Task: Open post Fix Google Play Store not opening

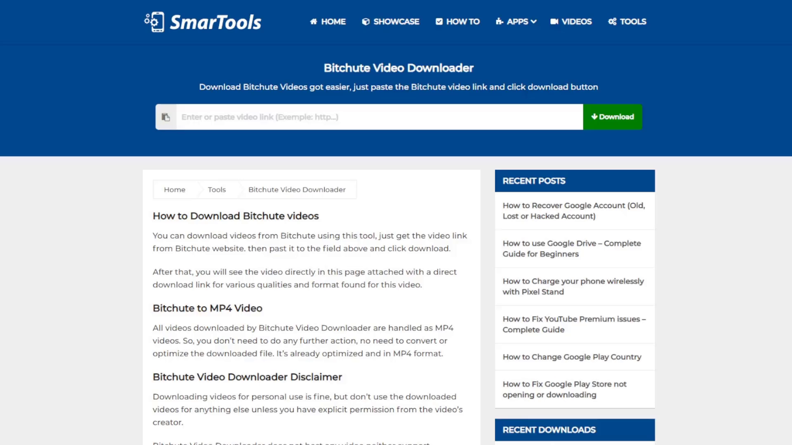Action: [564, 389]
